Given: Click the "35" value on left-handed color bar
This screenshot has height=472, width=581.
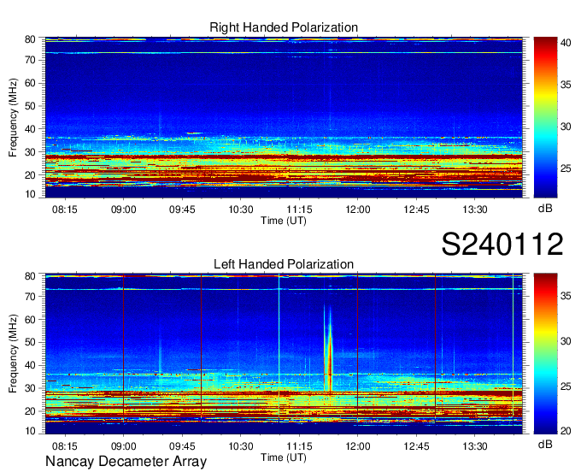Looking at the screenshot, I should pos(566,296).
